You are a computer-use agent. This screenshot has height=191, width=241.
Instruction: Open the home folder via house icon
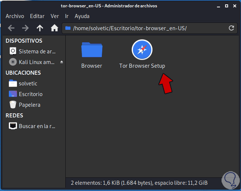(x=54, y=28)
